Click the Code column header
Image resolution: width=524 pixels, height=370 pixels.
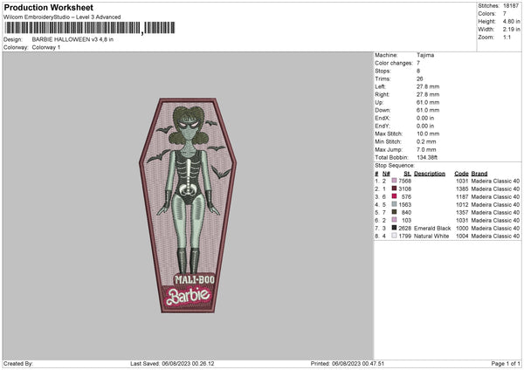461,173
